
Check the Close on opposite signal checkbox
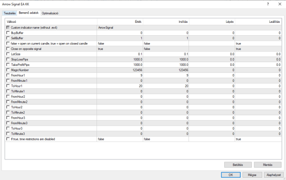tap(8, 48)
